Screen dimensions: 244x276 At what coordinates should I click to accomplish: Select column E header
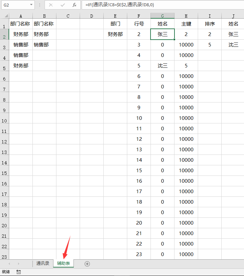tap(115, 16)
